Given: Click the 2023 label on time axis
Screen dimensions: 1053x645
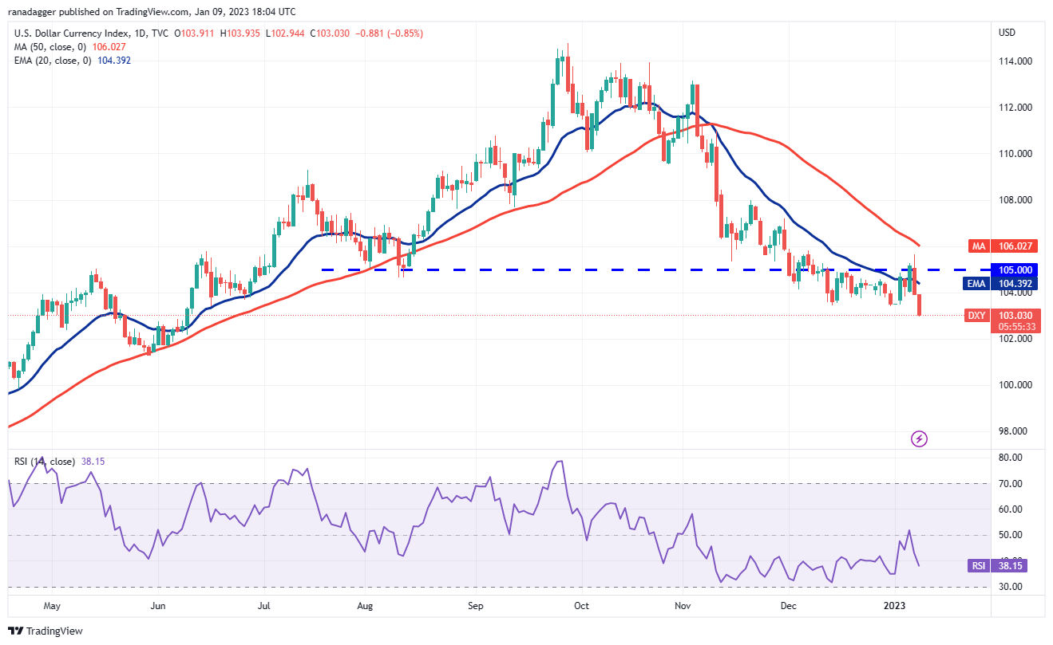Looking at the screenshot, I should click(x=895, y=606).
